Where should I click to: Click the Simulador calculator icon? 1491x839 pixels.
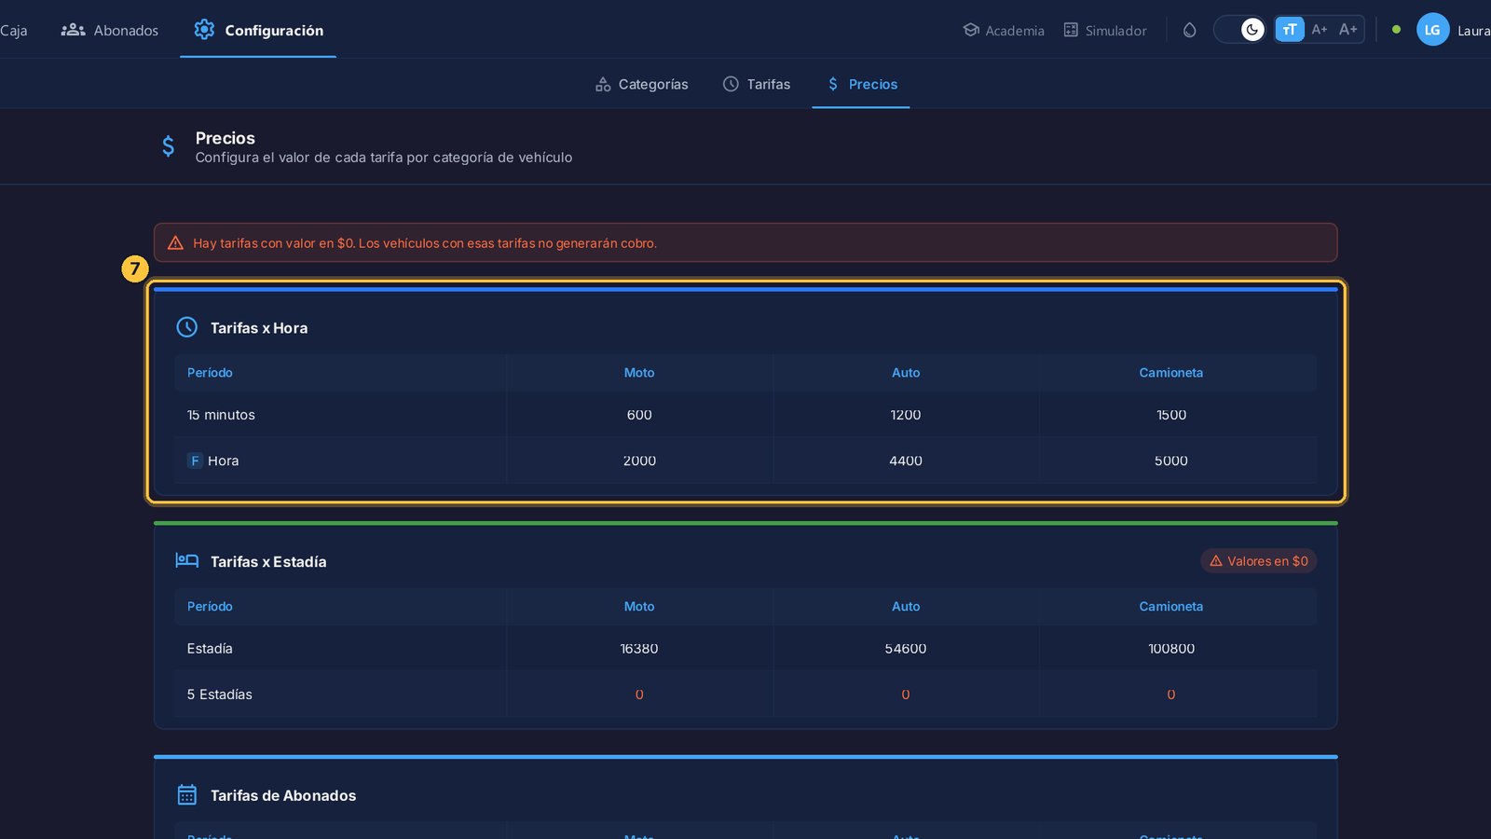tap(1071, 30)
